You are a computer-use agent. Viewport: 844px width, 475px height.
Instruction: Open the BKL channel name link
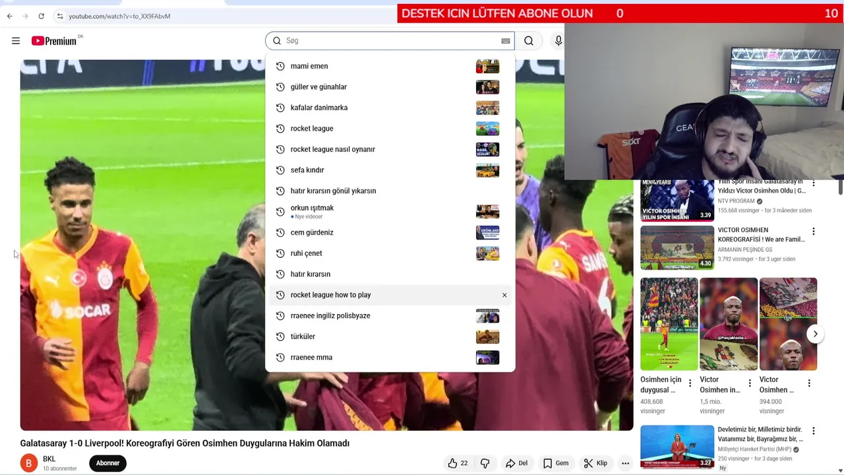tap(49, 459)
